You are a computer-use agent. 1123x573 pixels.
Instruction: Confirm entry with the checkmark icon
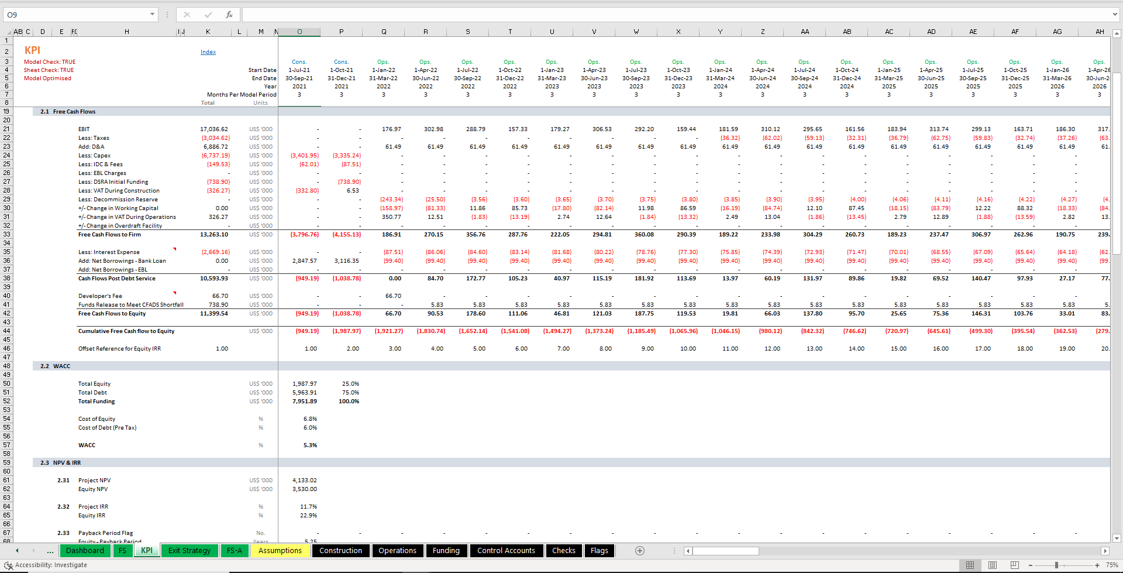click(208, 15)
